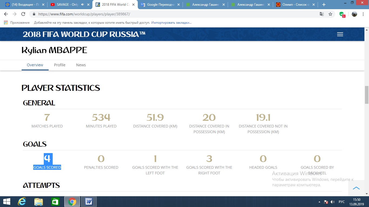Image resolution: width=369 pixels, height=207 pixels.
Task: Click the MATCHES PLAYED value 7
Action: (x=47, y=118)
